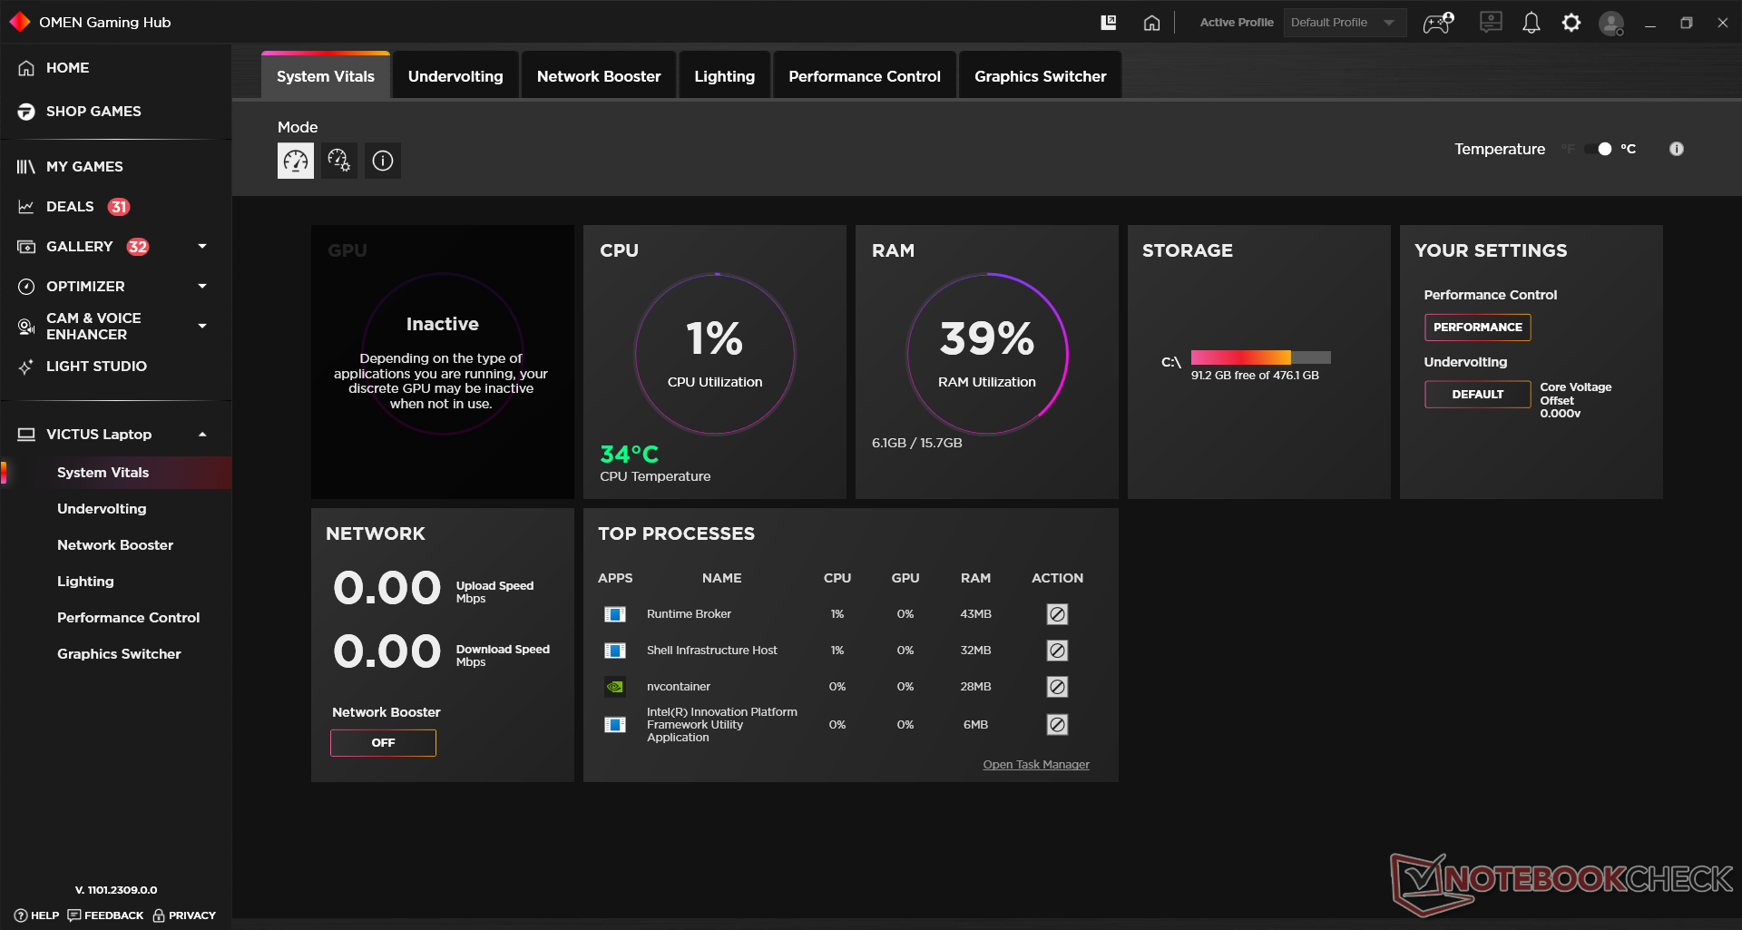Select the speedometer with gear mode icon

click(x=339, y=161)
